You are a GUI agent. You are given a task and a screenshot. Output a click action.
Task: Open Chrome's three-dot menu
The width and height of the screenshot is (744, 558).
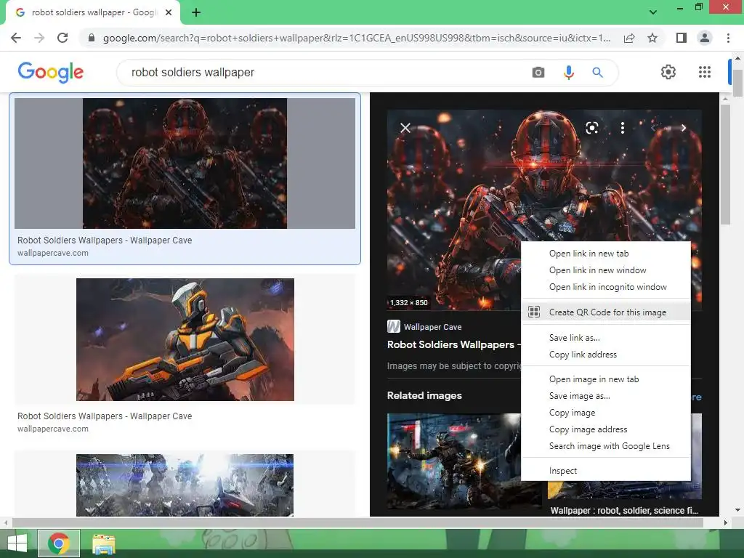(728, 38)
